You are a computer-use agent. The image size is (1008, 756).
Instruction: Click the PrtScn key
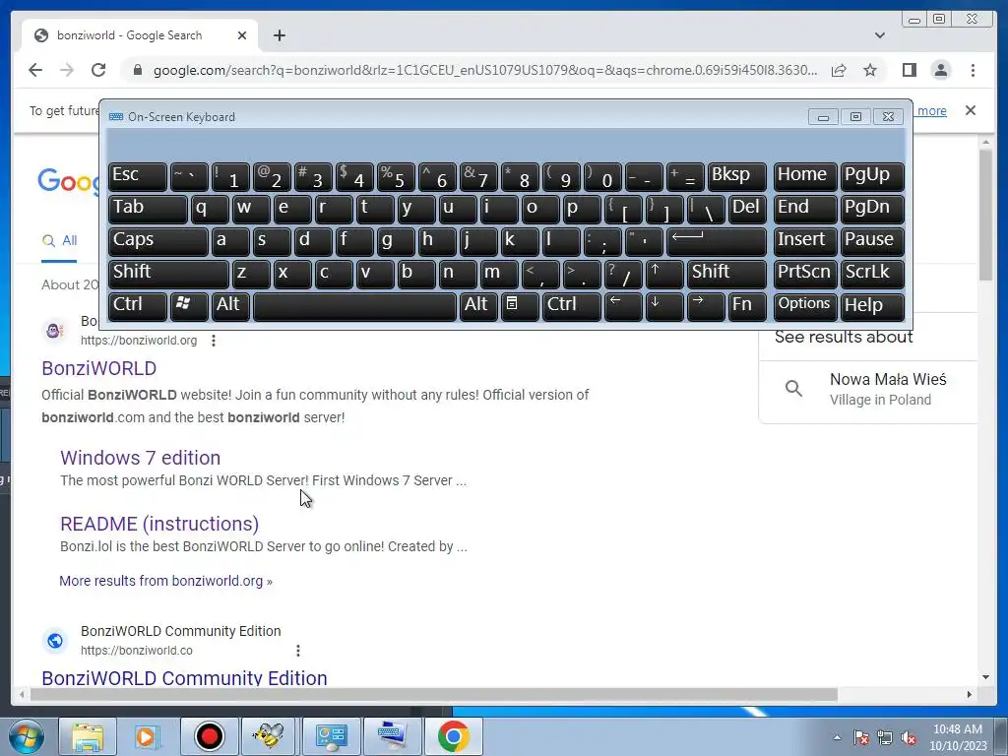click(805, 274)
